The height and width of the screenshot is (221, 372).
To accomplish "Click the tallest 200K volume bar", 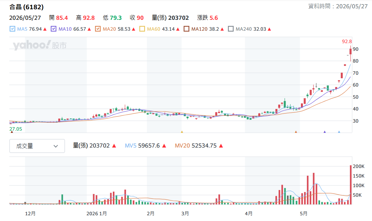I will click(x=351, y=185).
